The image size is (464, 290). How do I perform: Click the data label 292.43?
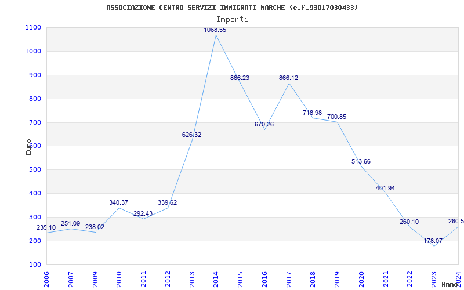[143, 213]
